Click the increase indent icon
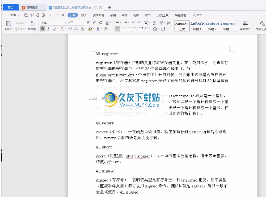The image size is (266, 199). click(x=140, y=23)
